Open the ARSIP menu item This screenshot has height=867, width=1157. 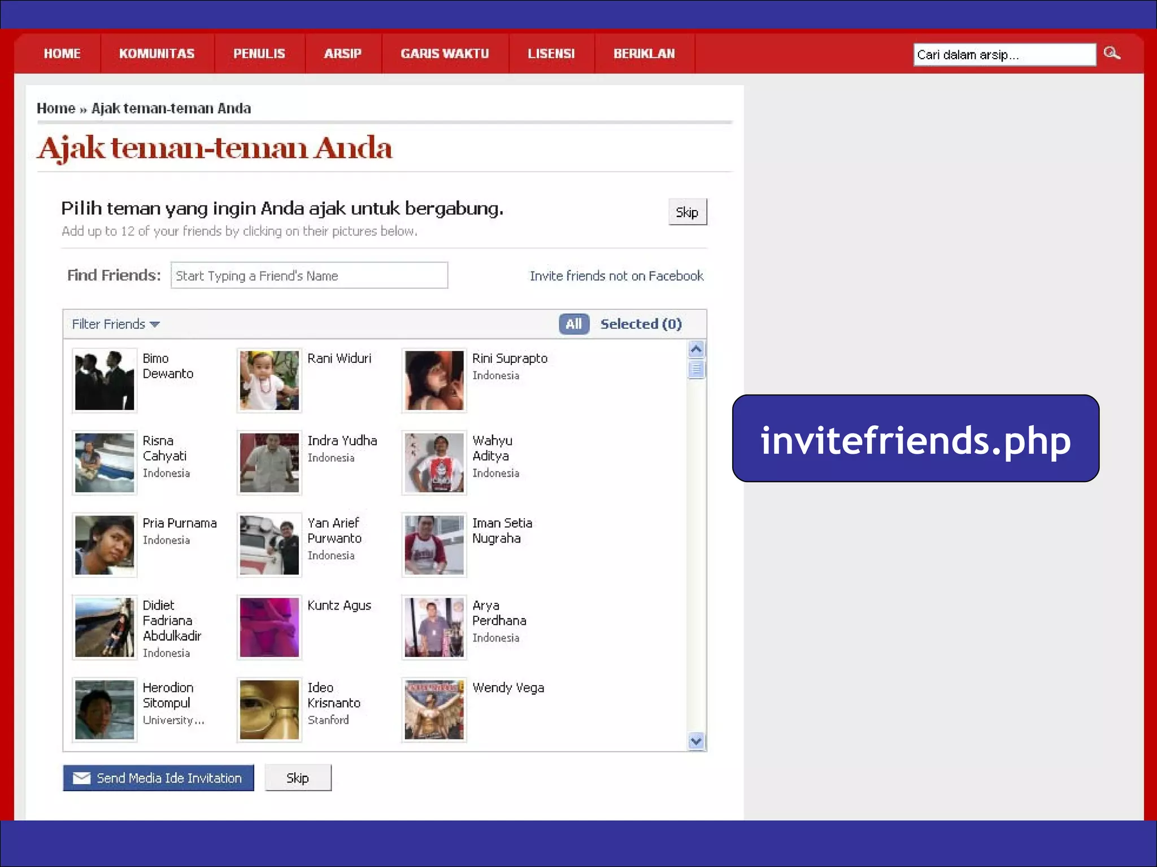(343, 54)
